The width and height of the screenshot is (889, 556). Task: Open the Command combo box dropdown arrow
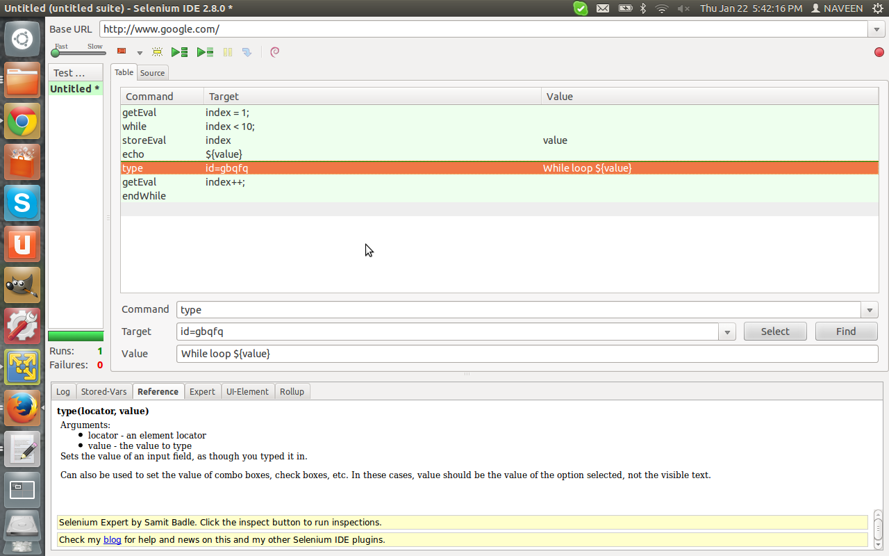(870, 310)
